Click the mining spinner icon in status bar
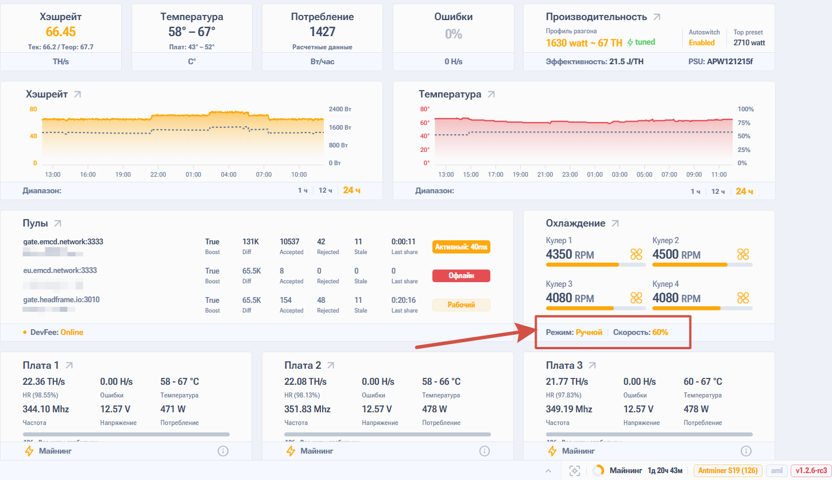This screenshot has width=832, height=480. tap(598, 471)
